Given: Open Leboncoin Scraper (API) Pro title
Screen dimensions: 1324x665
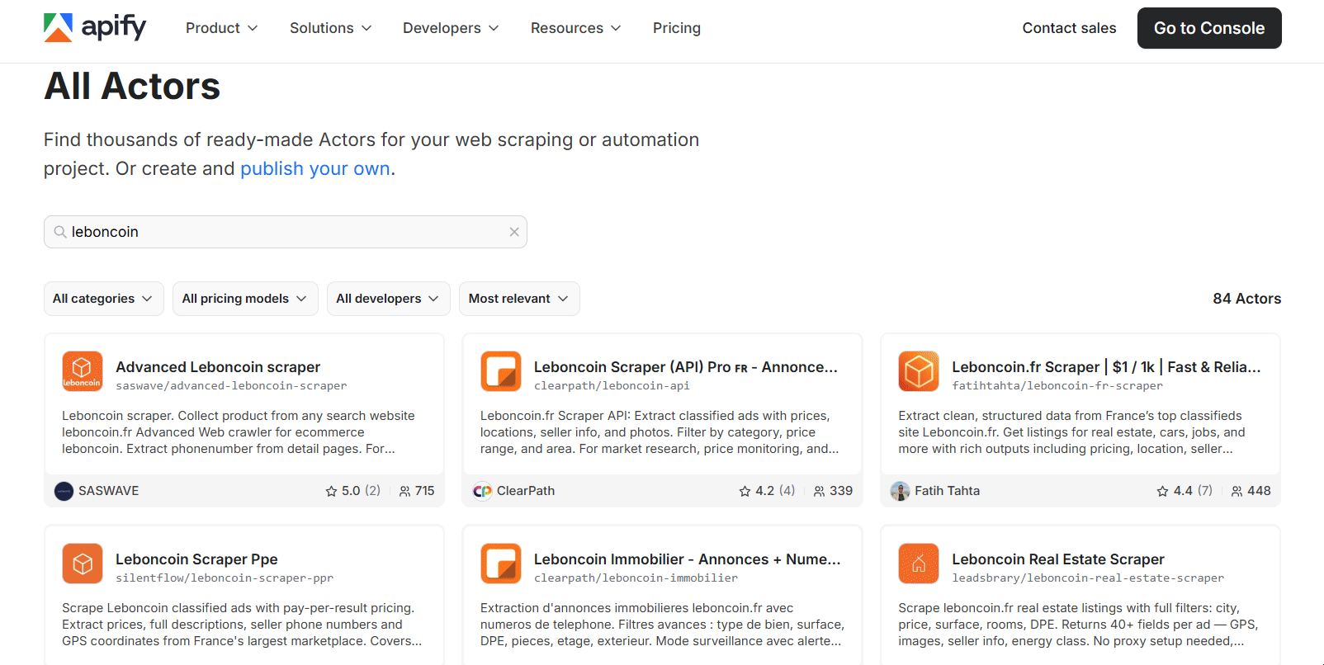Looking at the screenshot, I should pyautogui.click(x=686, y=367).
